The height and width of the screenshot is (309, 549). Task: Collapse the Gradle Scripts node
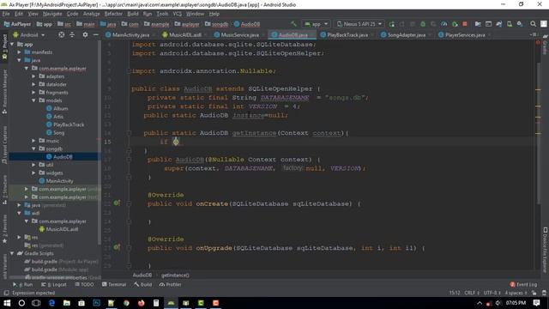[12, 253]
